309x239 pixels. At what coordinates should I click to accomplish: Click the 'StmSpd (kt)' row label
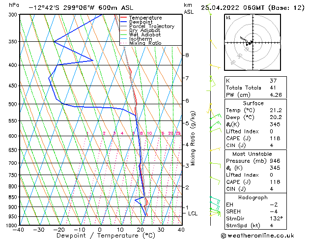point(243,226)
